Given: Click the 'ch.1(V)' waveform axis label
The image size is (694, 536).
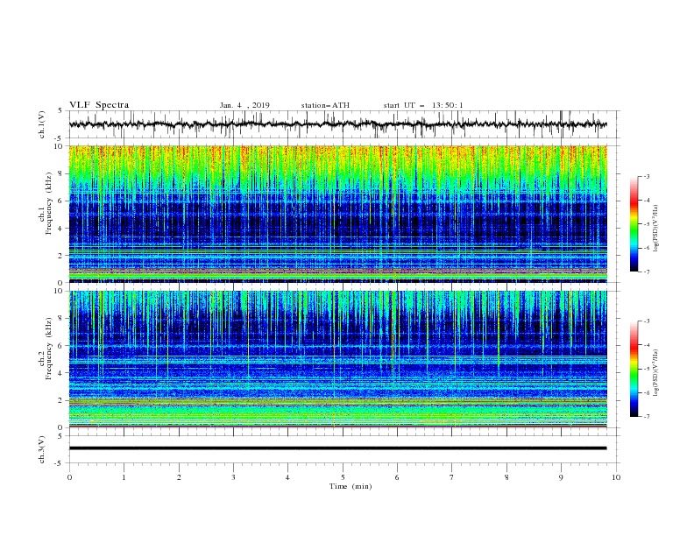Looking at the screenshot, I should [42, 124].
